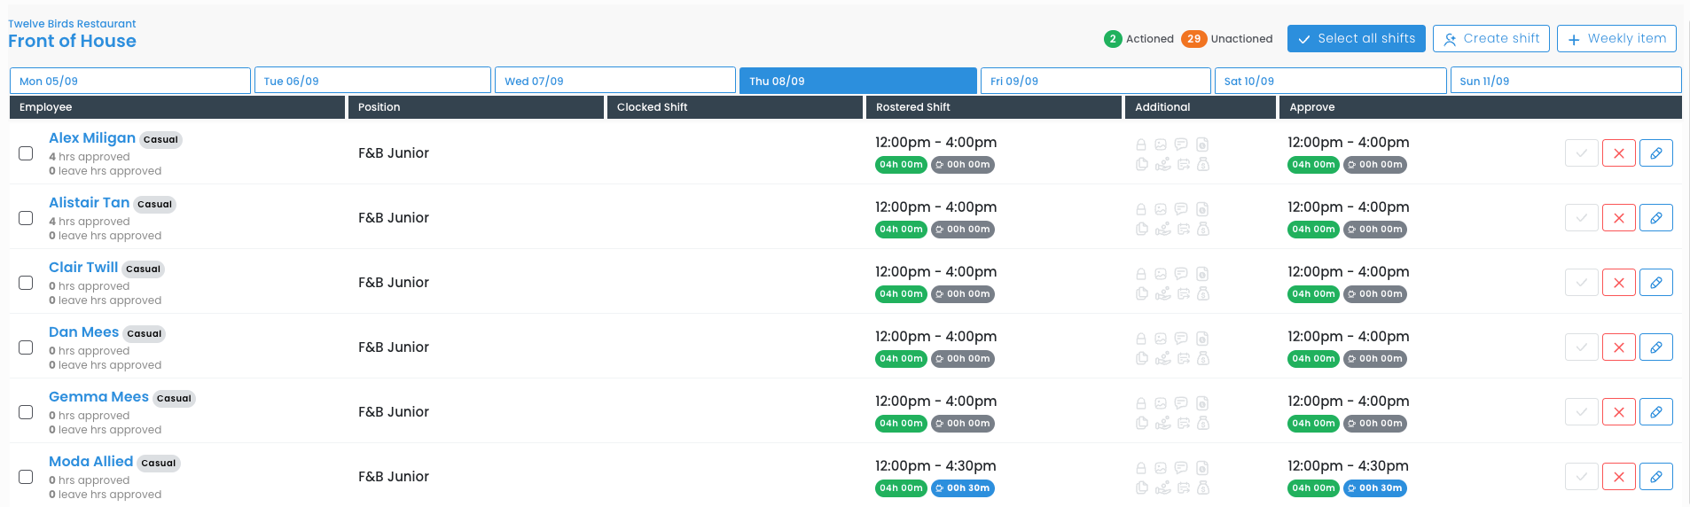1690x507 pixels.
Task: Switch to the Mon 05/09 day tab
Action: point(129,81)
